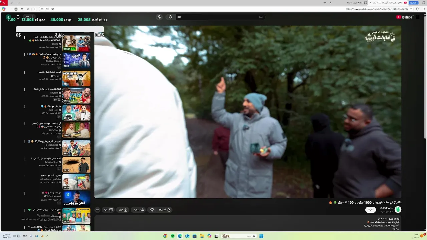Open options menu for MrBeast video
The height and width of the screenshot is (240, 427).
click(24, 89)
